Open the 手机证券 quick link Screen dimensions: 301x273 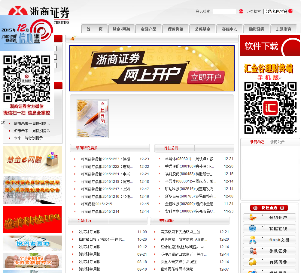(x=269, y=251)
